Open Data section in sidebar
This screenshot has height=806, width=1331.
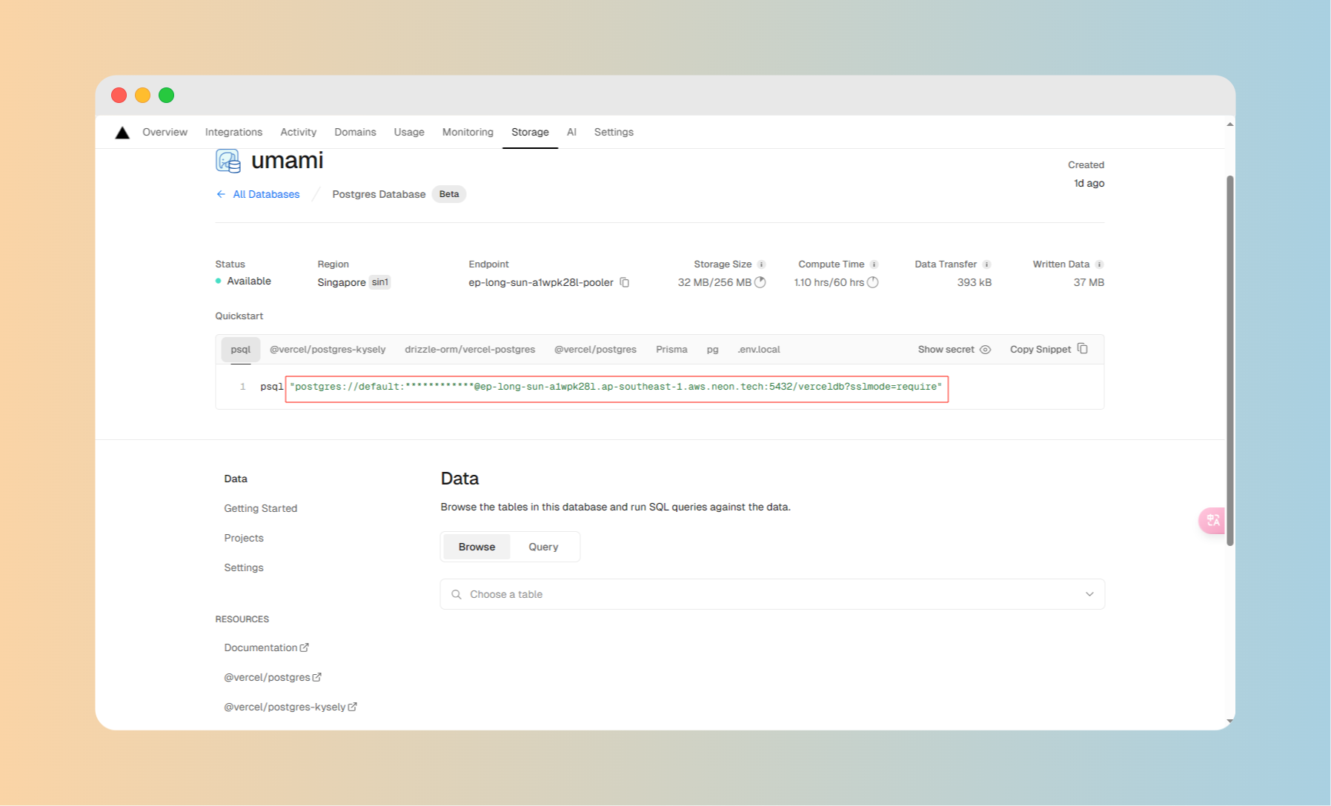[236, 479]
